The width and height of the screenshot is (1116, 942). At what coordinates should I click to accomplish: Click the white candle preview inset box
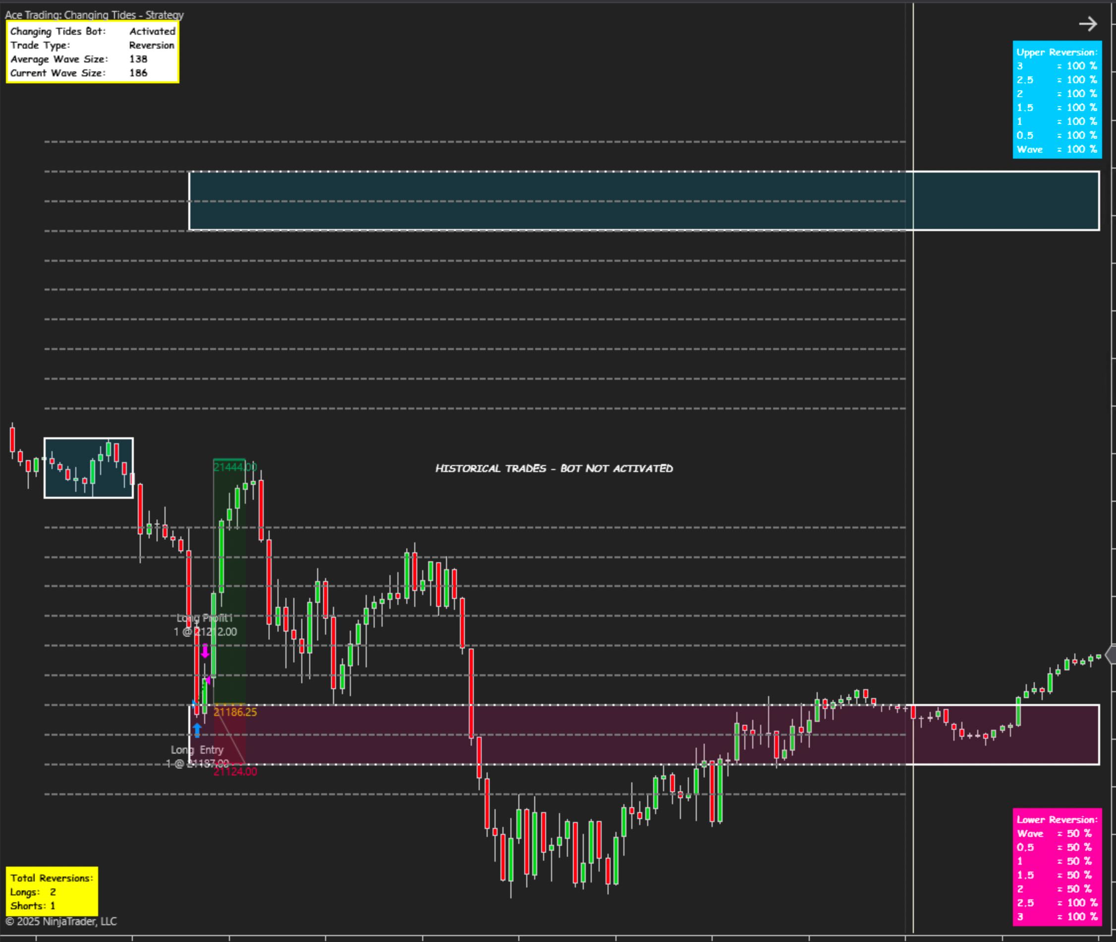point(88,467)
